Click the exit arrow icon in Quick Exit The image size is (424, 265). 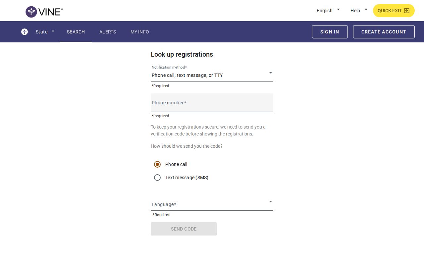407,11
